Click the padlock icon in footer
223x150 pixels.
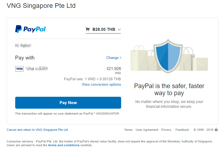(x=216, y=129)
